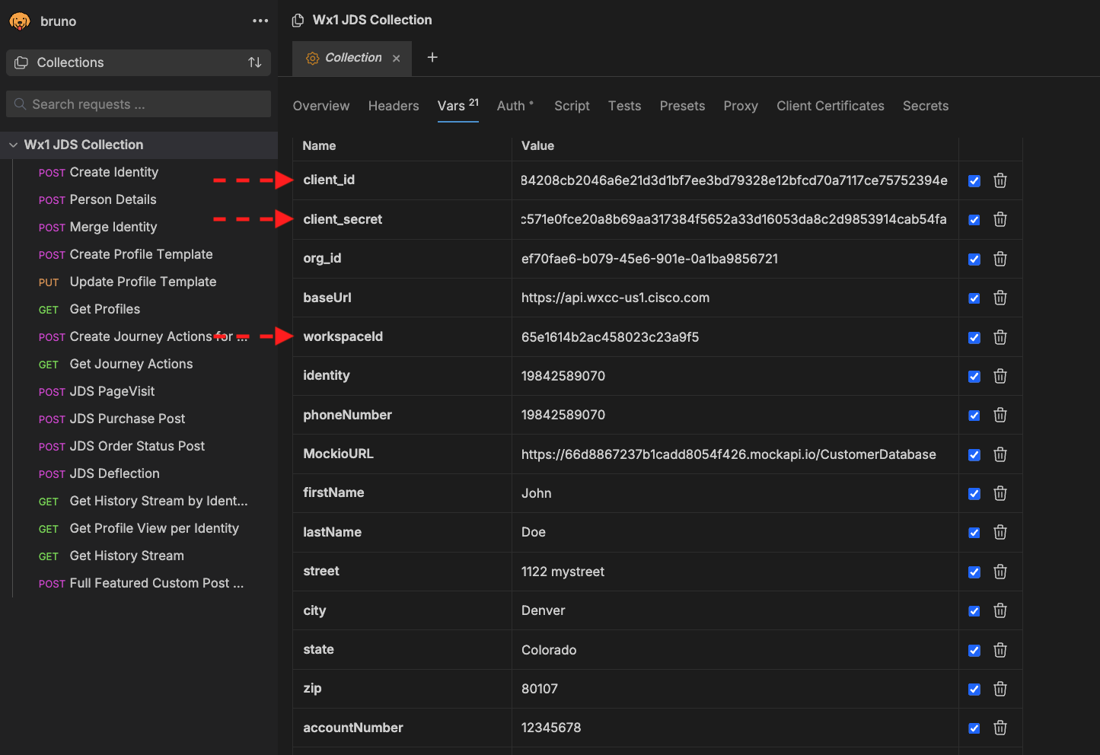
Task: Delete the client_id variable with trash icon
Action: point(1000,180)
